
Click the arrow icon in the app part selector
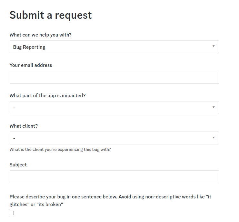coord(213,107)
